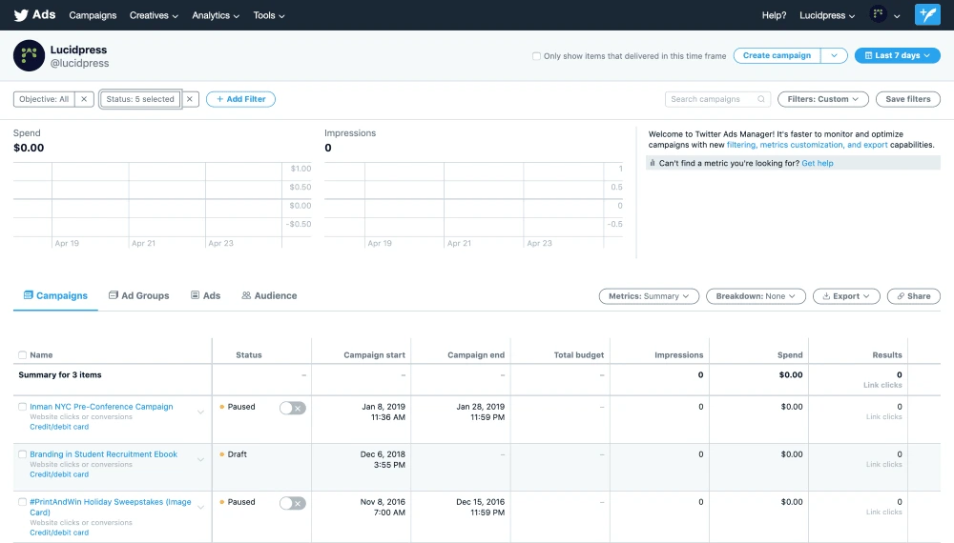Go to Campaigns in top navigation
The image size is (954, 543).
pos(93,15)
